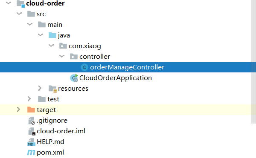Viewport: 256px width, 158px height.
Task: Select the test folder label
Action: 53,99
